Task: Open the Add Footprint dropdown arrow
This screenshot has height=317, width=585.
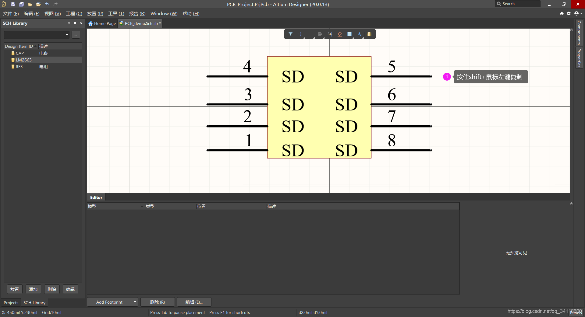Action: tap(135, 302)
